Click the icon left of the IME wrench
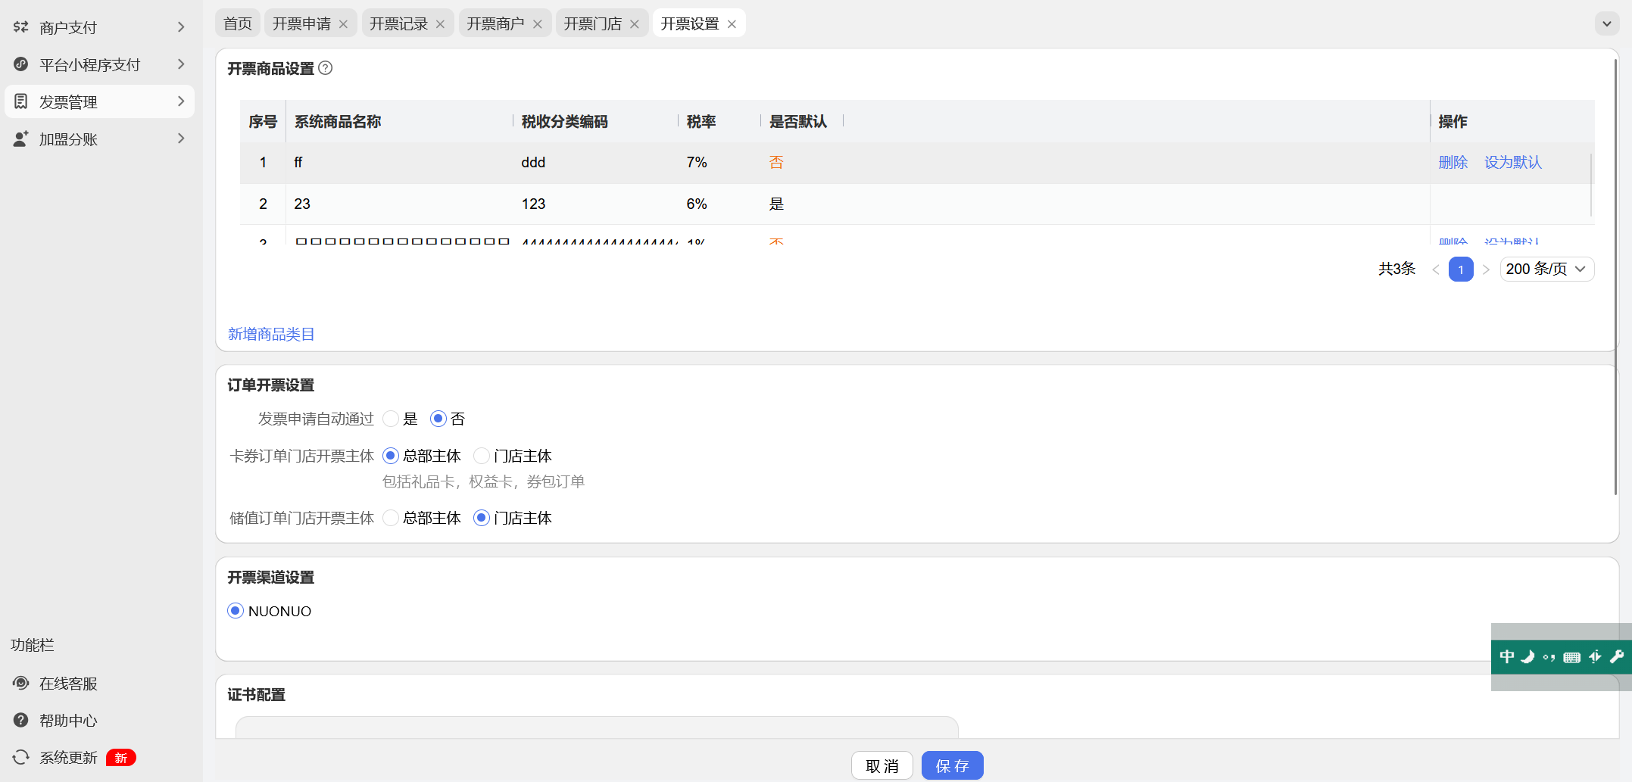The height and width of the screenshot is (782, 1632). 1595,656
